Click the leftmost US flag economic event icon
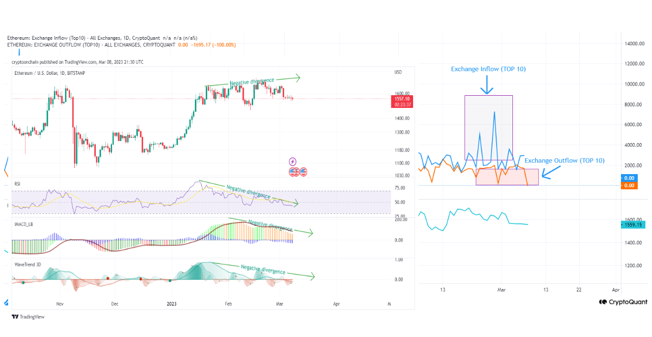Screen dimensions: 652x337 pyautogui.click(x=292, y=172)
